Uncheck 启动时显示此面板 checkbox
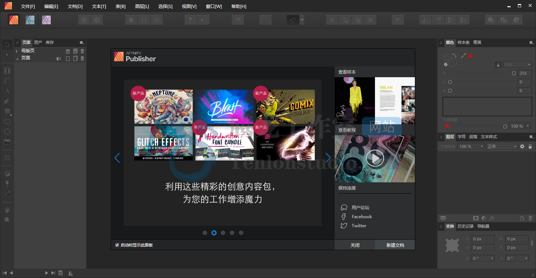Image resolution: width=536 pixels, height=278 pixels. coord(117,245)
